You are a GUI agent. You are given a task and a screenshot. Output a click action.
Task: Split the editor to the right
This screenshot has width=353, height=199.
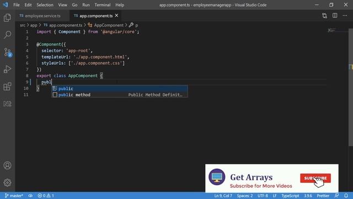tap(335, 15)
